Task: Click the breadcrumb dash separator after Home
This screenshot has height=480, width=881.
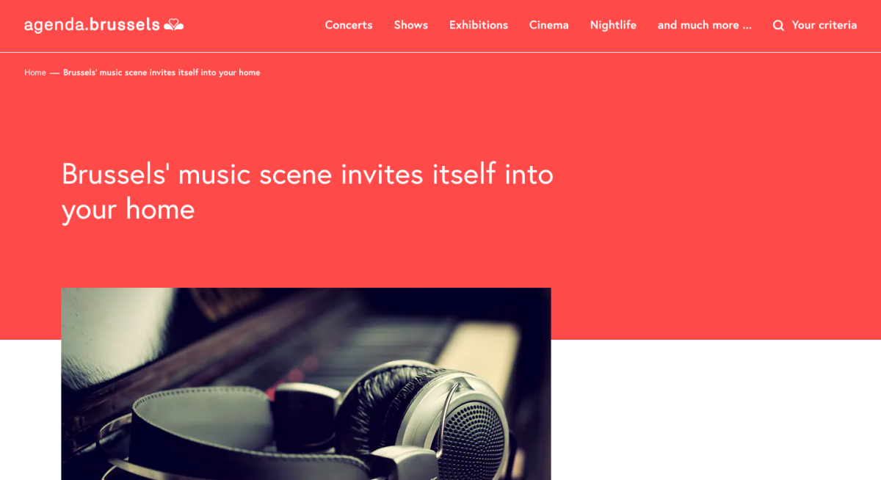Action: [54, 73]
